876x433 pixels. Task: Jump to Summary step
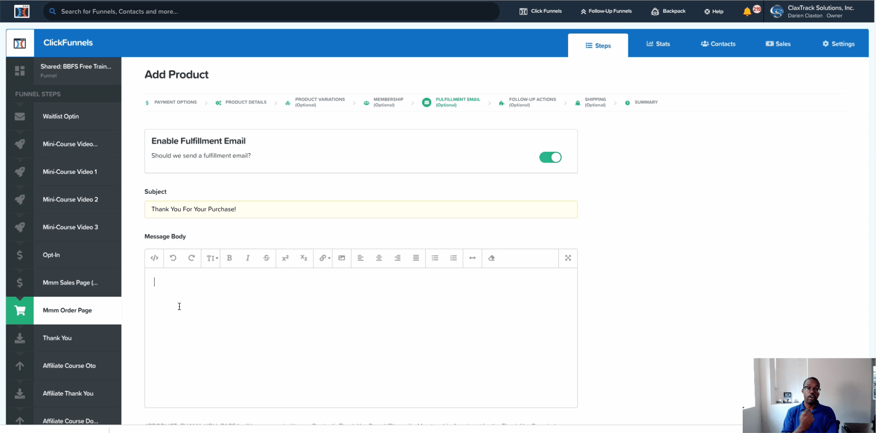tap(642, 102)
